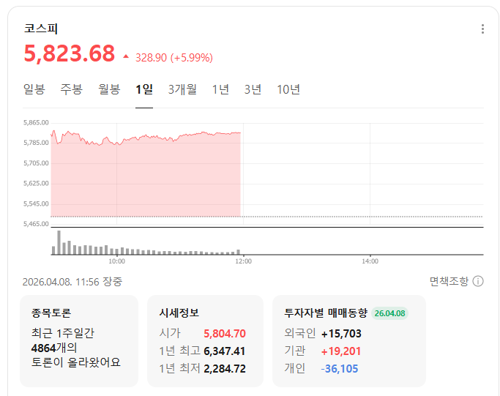Image resolution: width=500 pixels, height=396 pixels.
Task: Select the 10년 chart period
Action: (x=288, y=90)
